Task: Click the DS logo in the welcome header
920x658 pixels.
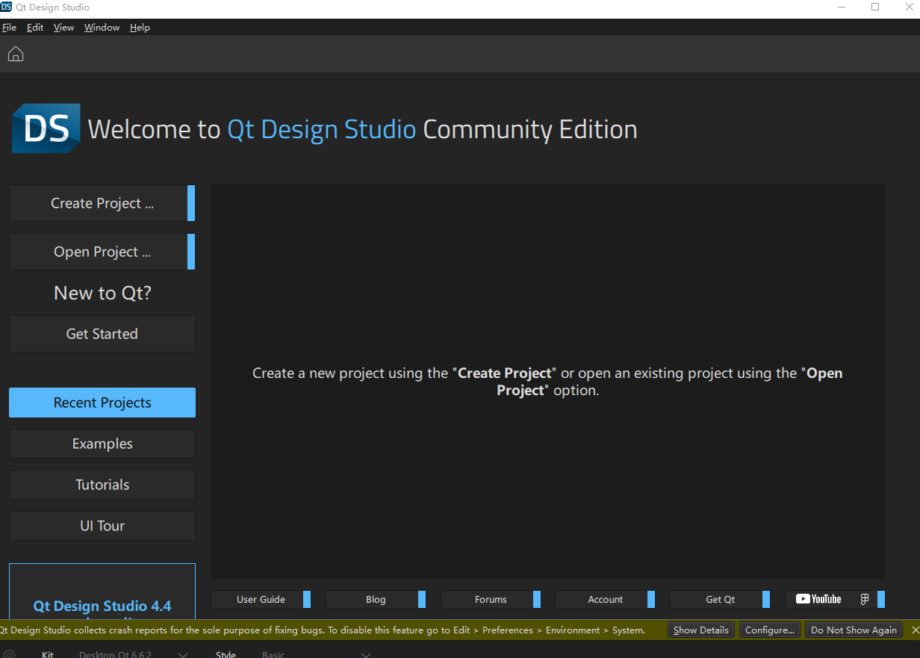Action: click(46, 129)
